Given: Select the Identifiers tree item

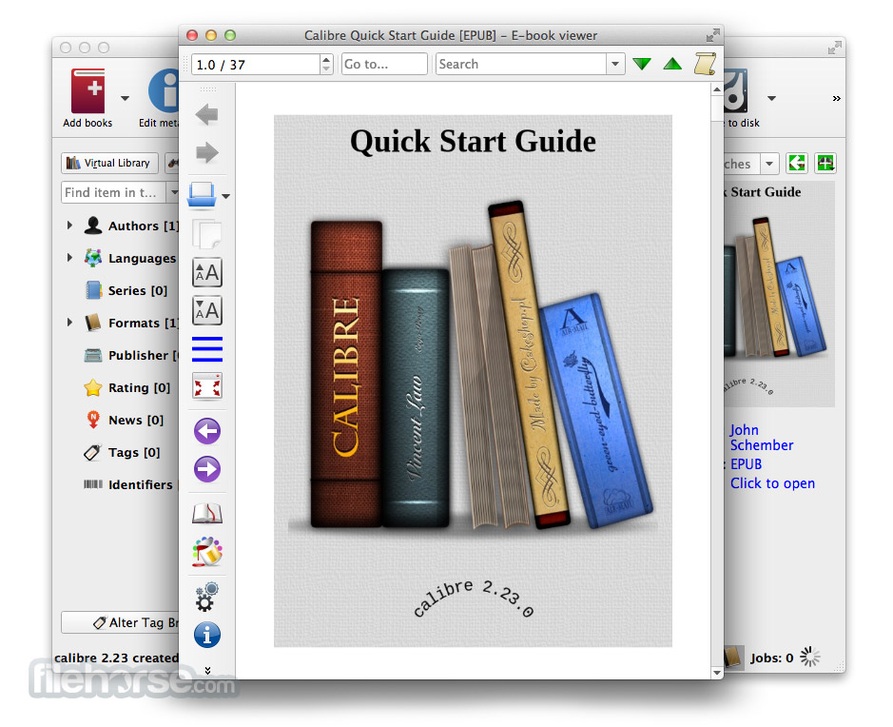Looking at the screenshot, I should [x=131, y=485].
